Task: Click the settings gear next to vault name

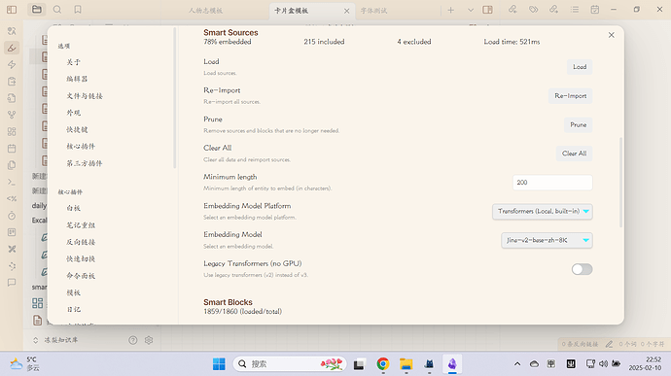Action: click(149, 340)
